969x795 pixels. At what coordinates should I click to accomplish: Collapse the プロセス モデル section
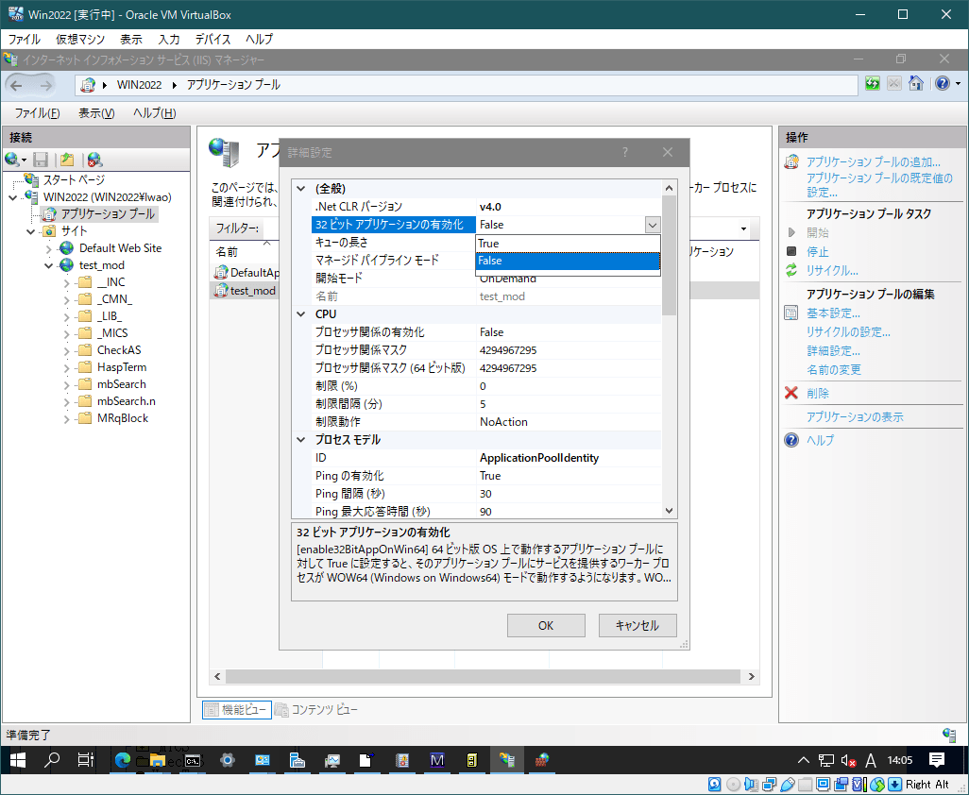301,440
